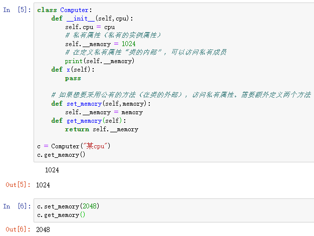
Task: Click 'c.get_memory()' in cell 5
Action: coord(61,155)
